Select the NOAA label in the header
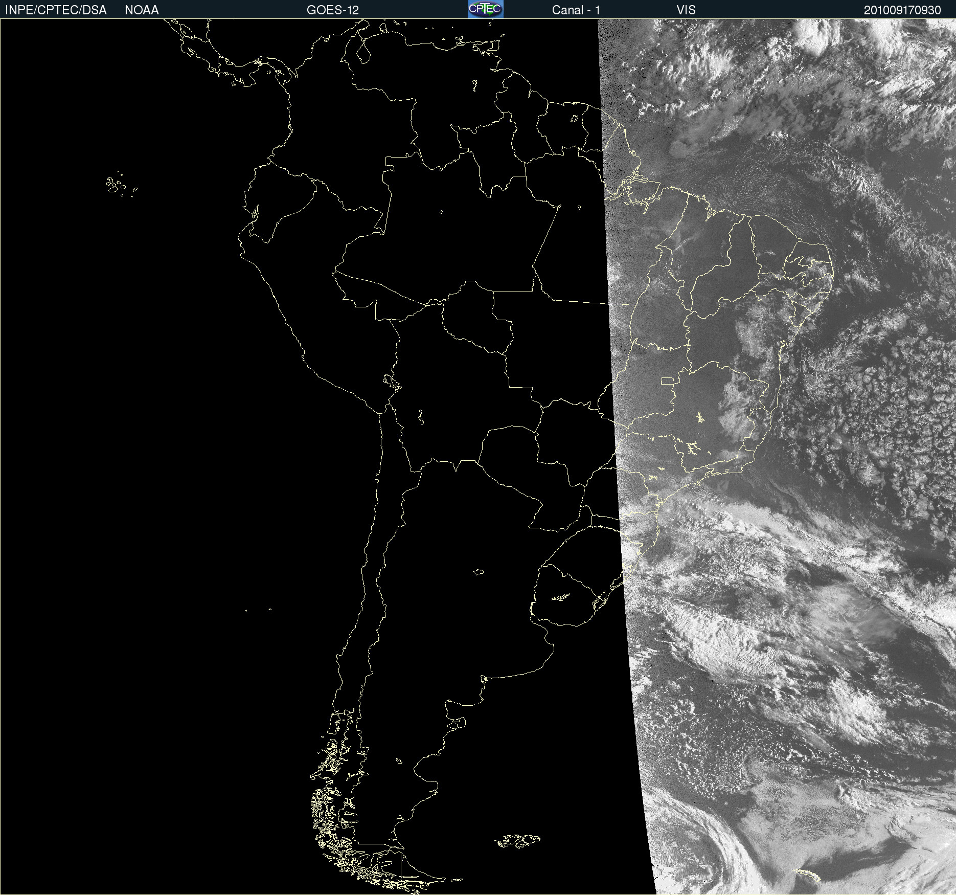 click(142, 10)
